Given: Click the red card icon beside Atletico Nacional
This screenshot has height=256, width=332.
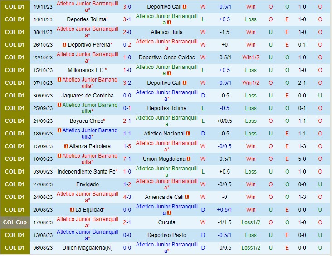Looking at the screenshot, I should pos(188,134).
